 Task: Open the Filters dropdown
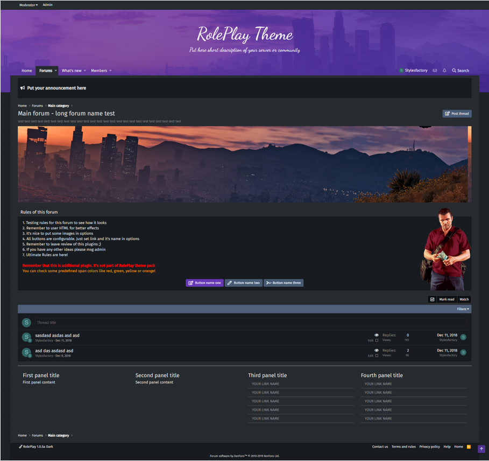463,309
